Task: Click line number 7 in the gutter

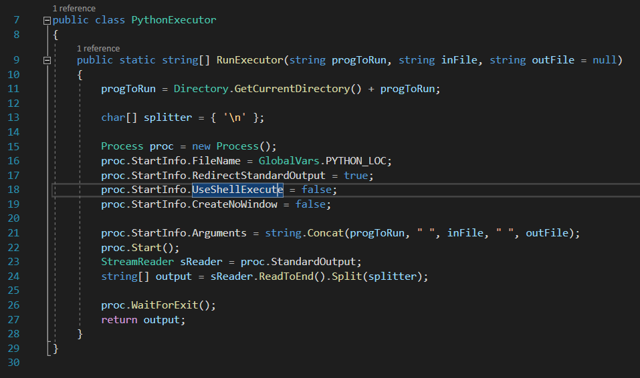Action: pos(16,20)
